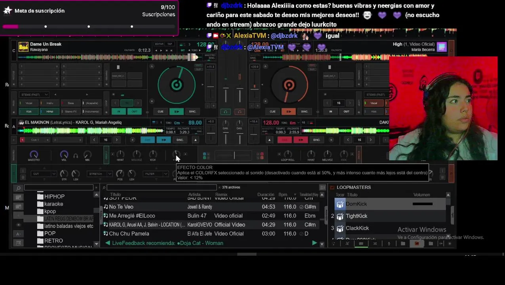505x285 pixels.
Task: Enable the Instrumental pad on left deck
Action: tap(91, 112)
